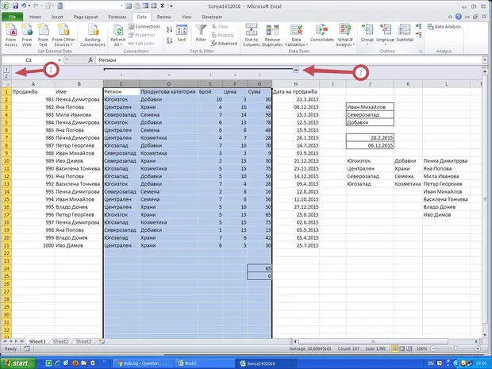Collapse the column group with minus button
Screen dimensions: 492x369
(x=295, y=71)
